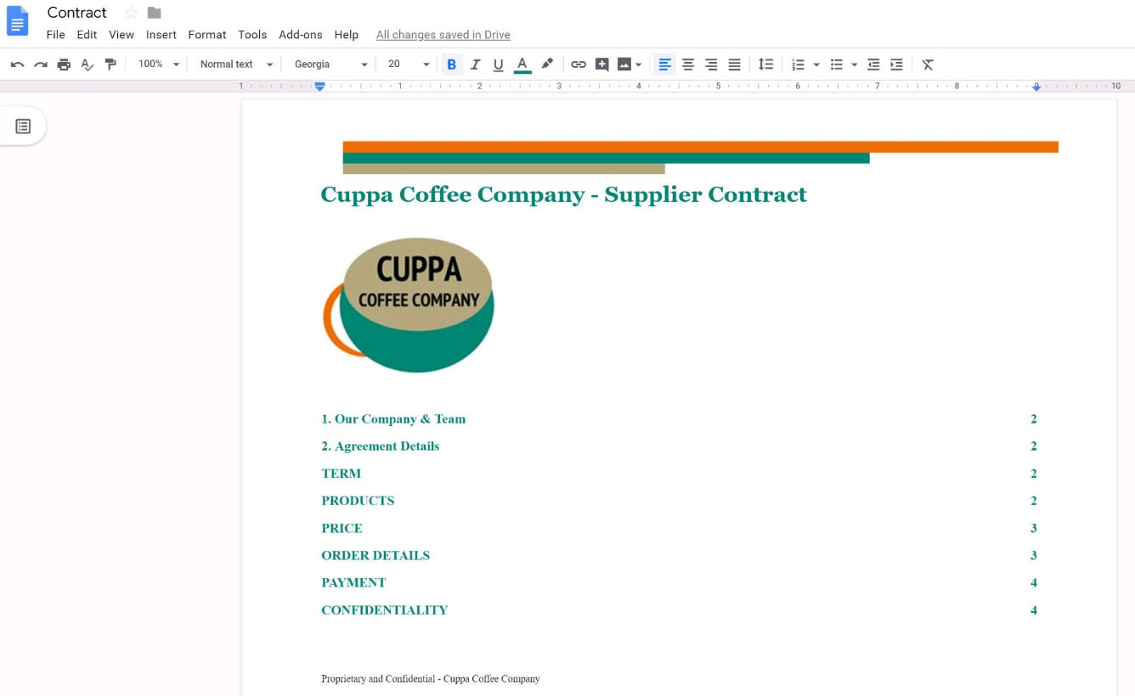The image size is (1135, 696).
Task: Click 'All changes saved in Drive' link
Action: [443, 35]
